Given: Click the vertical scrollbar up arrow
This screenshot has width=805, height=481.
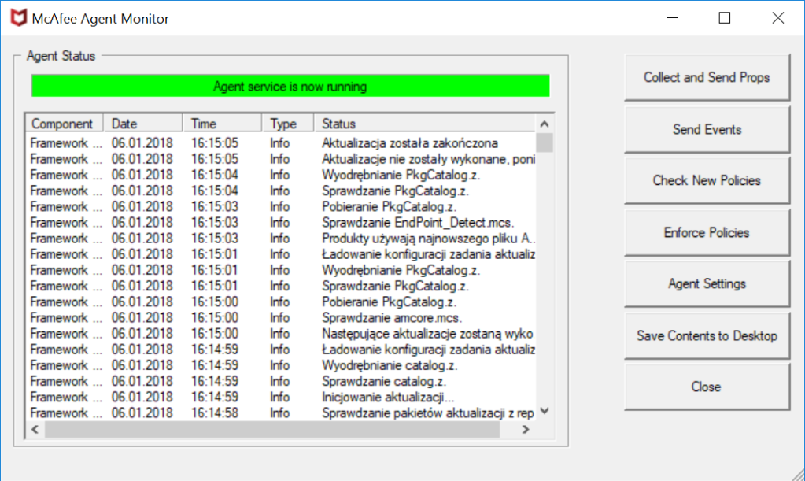Looking at the screenshot, I should pyautogui.click(x=544, y=124).
